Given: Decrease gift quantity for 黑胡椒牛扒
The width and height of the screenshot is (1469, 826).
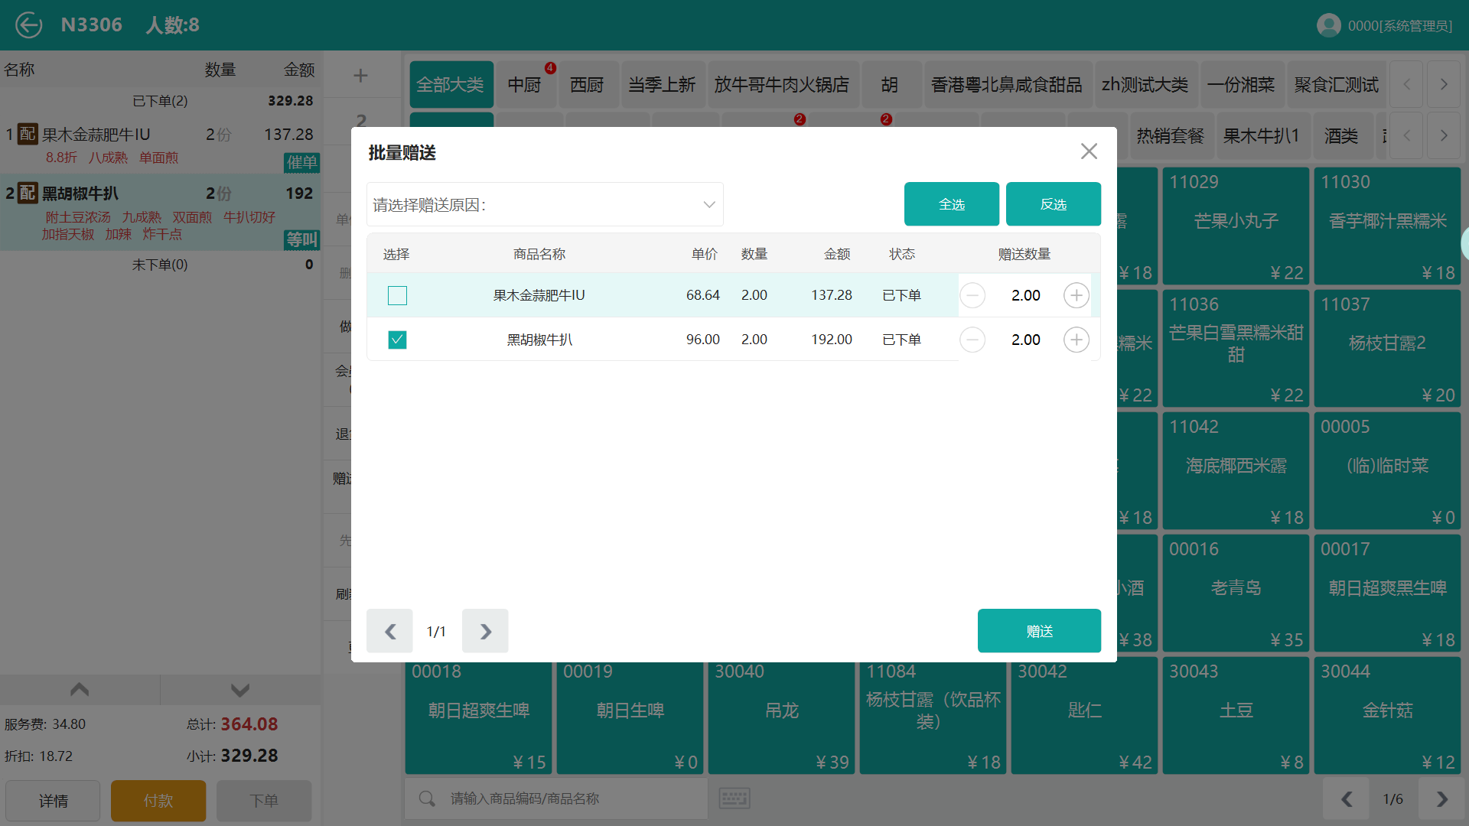Looking at the screenshot, I should [972, 340].
